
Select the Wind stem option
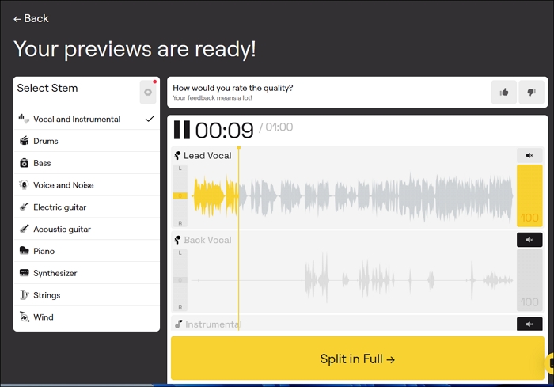(44, 317)
